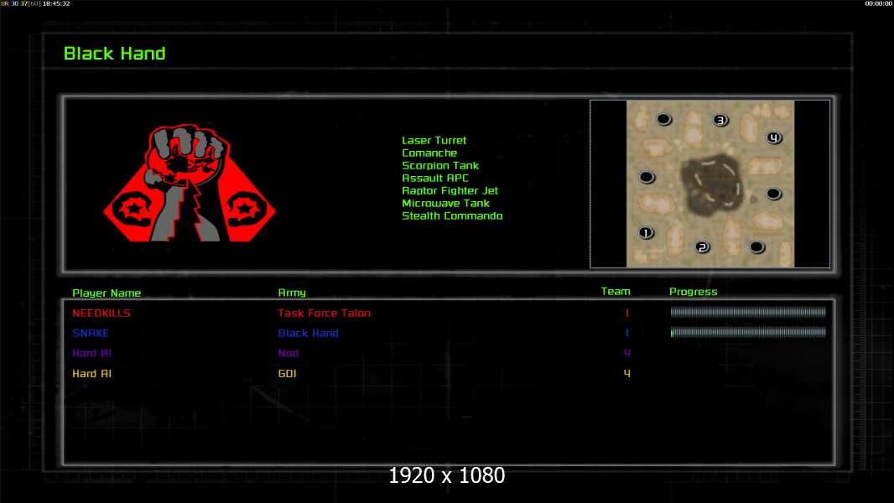Click the "GDI" army entry

(x=288, y=373)
